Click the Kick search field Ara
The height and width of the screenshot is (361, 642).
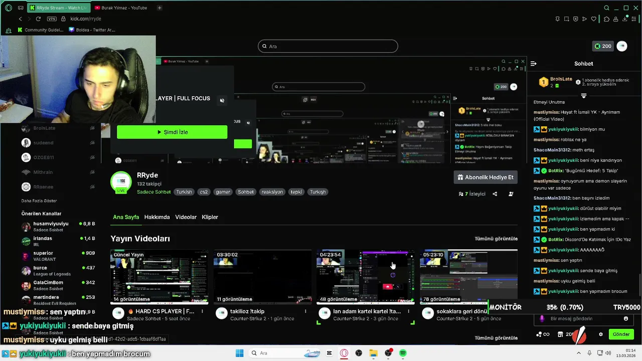(x=328, y=46)
